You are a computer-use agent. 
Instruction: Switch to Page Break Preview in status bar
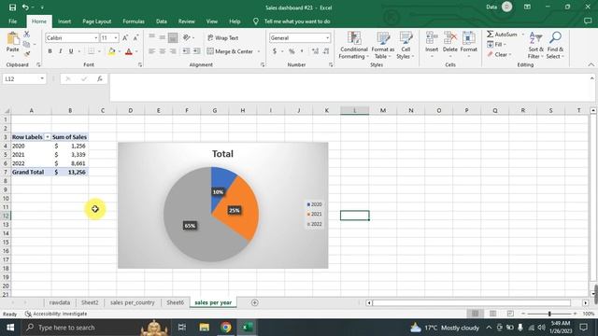[510, 314]
